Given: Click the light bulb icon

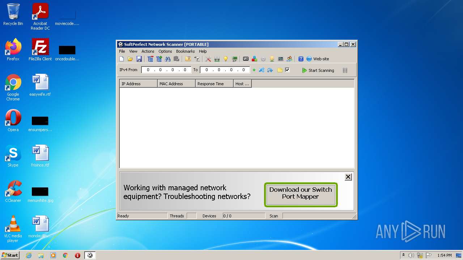Looking at the screenshot, I should (226, 59).
